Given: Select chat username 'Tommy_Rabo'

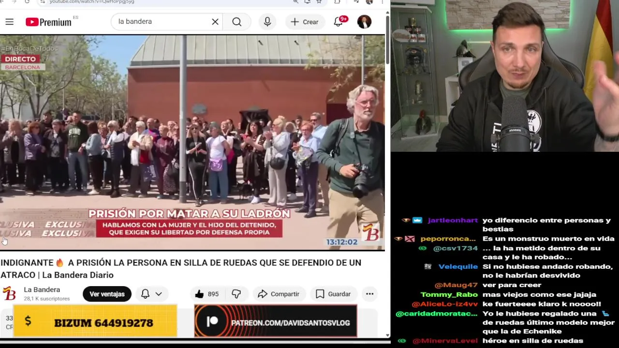Looking at the screenshot, I should coord(449,295).
